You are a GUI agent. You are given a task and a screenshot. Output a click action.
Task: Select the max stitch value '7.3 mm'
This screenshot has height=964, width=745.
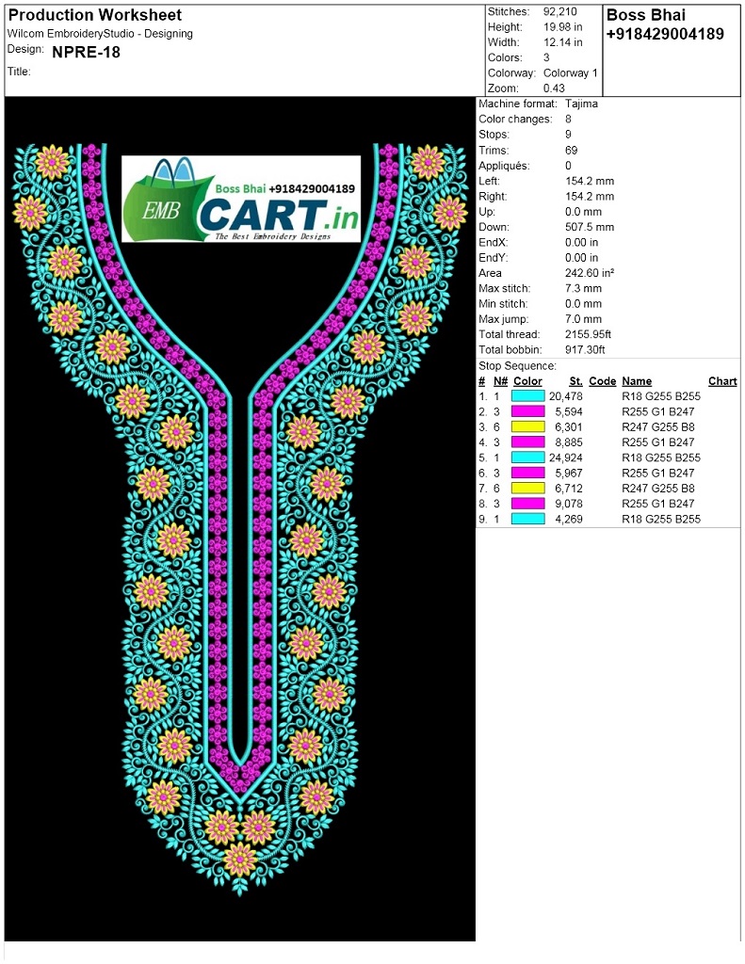583,289
